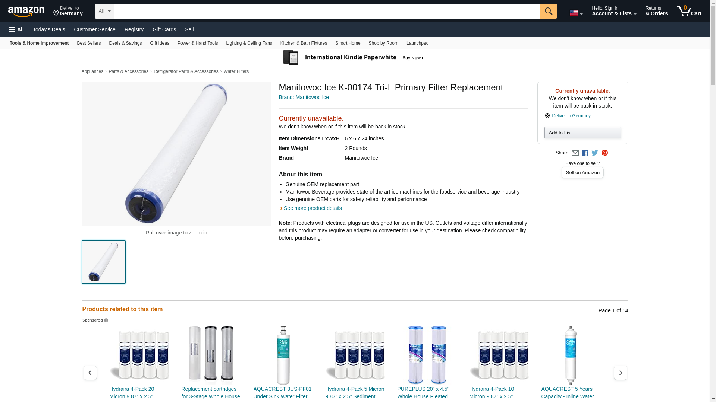
Task: Select the Smart Home category tab
Action: tap(348, 43)
